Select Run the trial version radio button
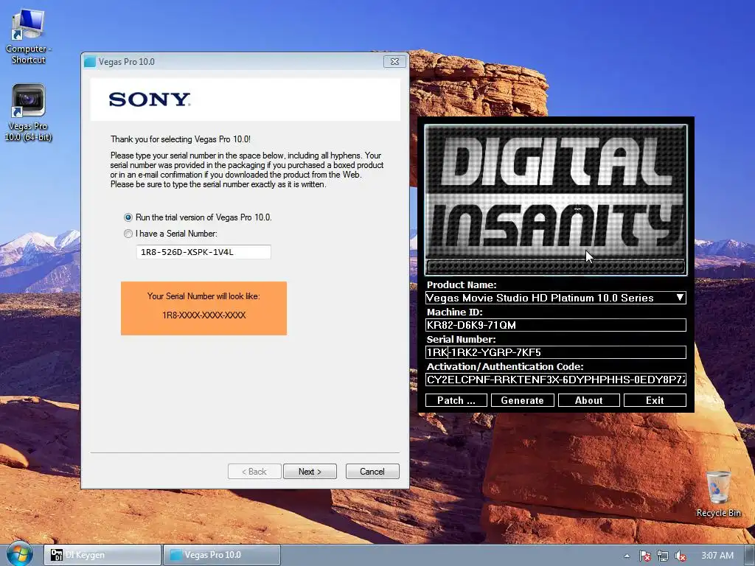This screenshot has height=566, width=755. point(128,217)
